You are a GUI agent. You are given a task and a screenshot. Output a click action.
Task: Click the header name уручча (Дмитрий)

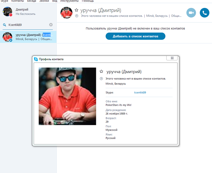[101, 10]
